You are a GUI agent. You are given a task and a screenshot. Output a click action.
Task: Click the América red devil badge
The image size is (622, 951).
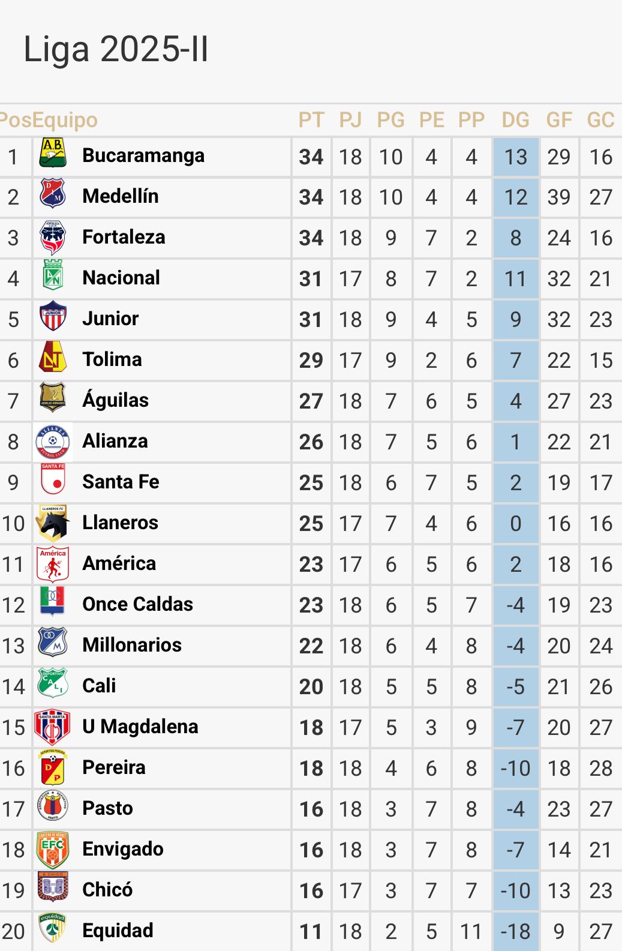[53, 563]
